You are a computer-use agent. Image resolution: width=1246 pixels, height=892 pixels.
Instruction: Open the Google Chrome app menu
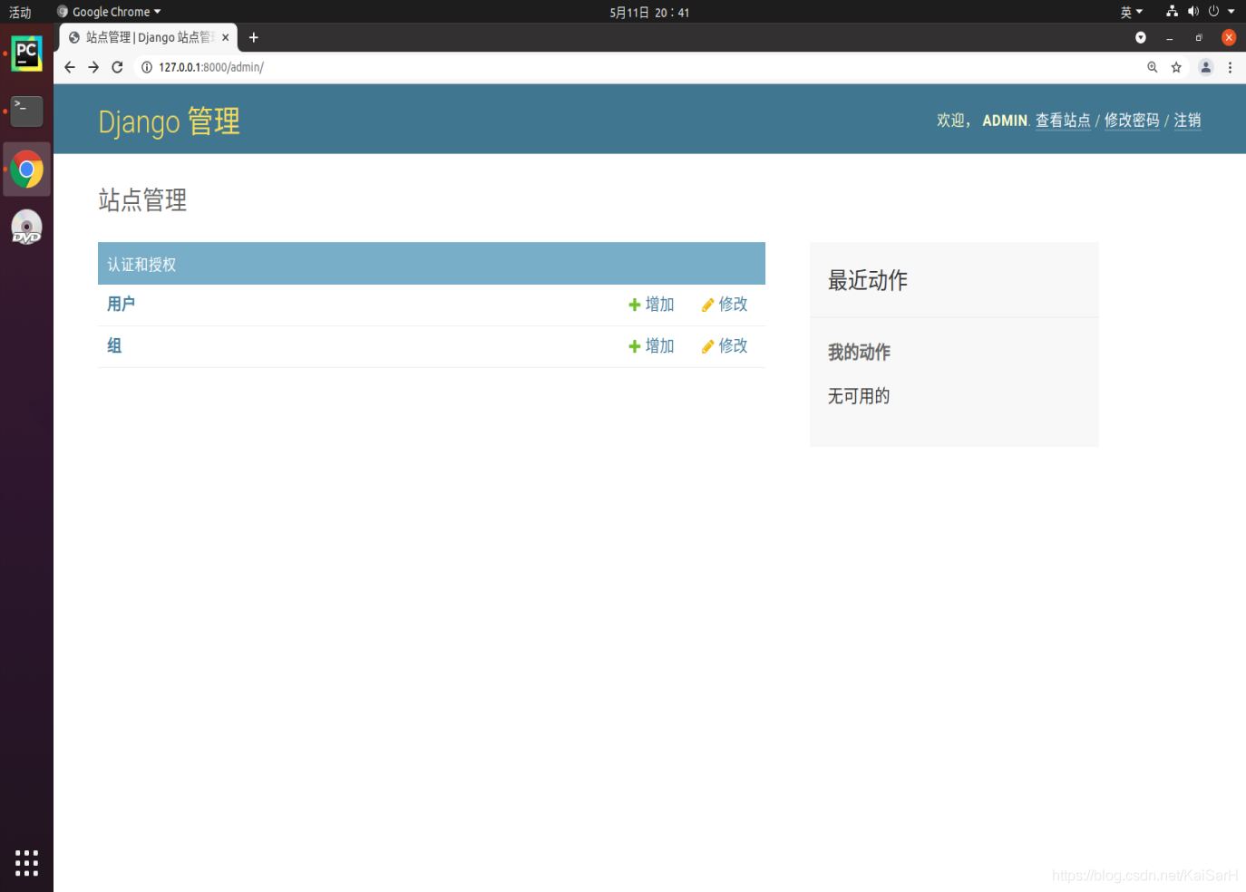click(109, 12)
